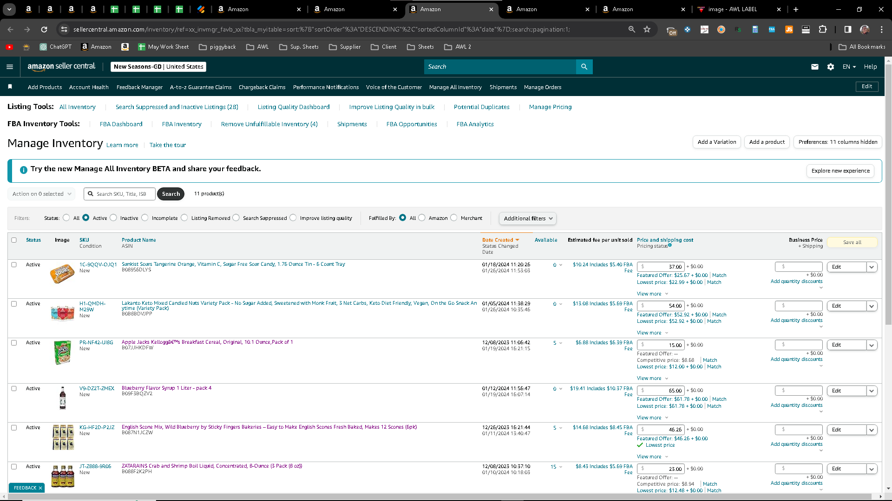
Task: Select the Amazon fulfilled-by radio button
Action: [422, 218]
